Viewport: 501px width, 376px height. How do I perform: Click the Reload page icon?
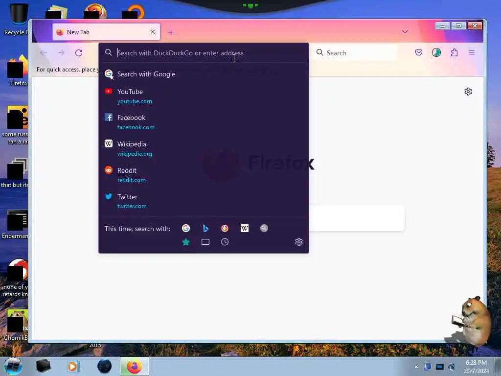point(79,53)
